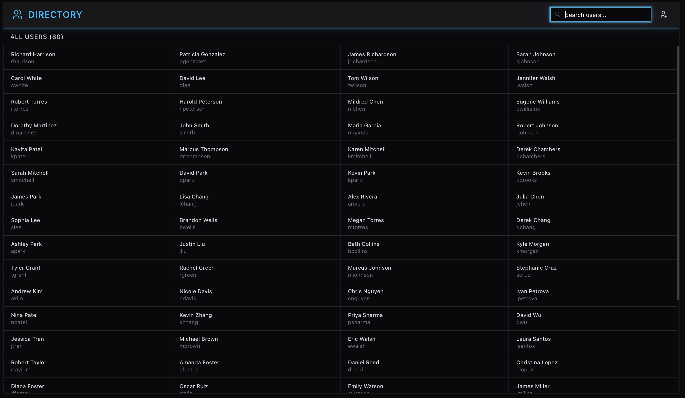Open Megan Torres user card
Viewport: 685px width, 398px height.
click(x=424, y=224)
